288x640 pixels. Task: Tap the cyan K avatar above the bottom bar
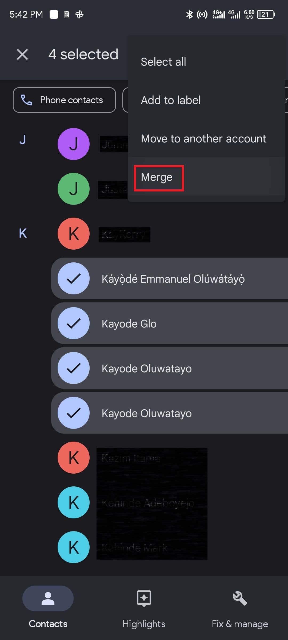pos(74,547)
